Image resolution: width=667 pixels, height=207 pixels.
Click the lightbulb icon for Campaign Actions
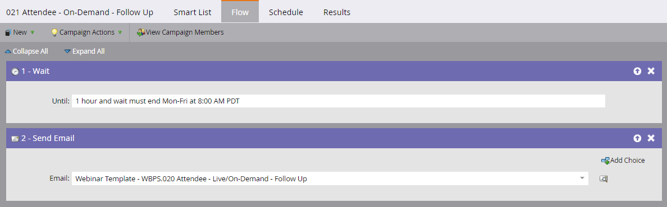point(54,32)
